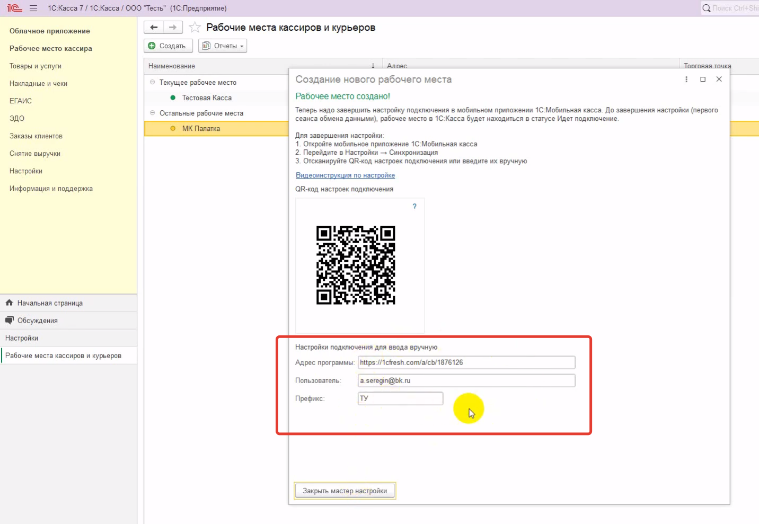Go to Начальная страница
Screen dimensions: 759x524
tap(50, 303)
